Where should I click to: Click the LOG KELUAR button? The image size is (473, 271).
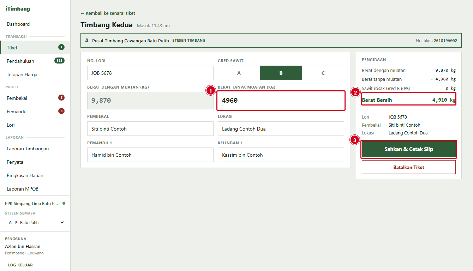coord(35,265)
